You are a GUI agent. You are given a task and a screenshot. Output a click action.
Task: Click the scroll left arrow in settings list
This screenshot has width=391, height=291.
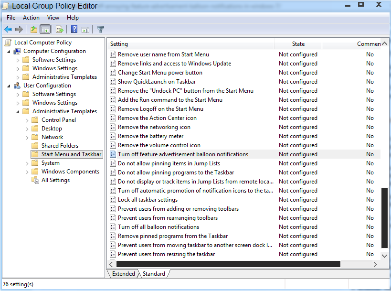(111, 264)
